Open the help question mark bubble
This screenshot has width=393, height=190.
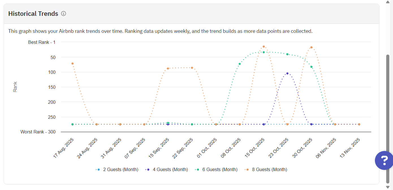(384, 160)
